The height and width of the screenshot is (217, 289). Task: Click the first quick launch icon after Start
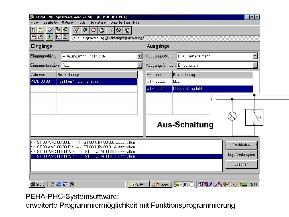click(52, 184)
